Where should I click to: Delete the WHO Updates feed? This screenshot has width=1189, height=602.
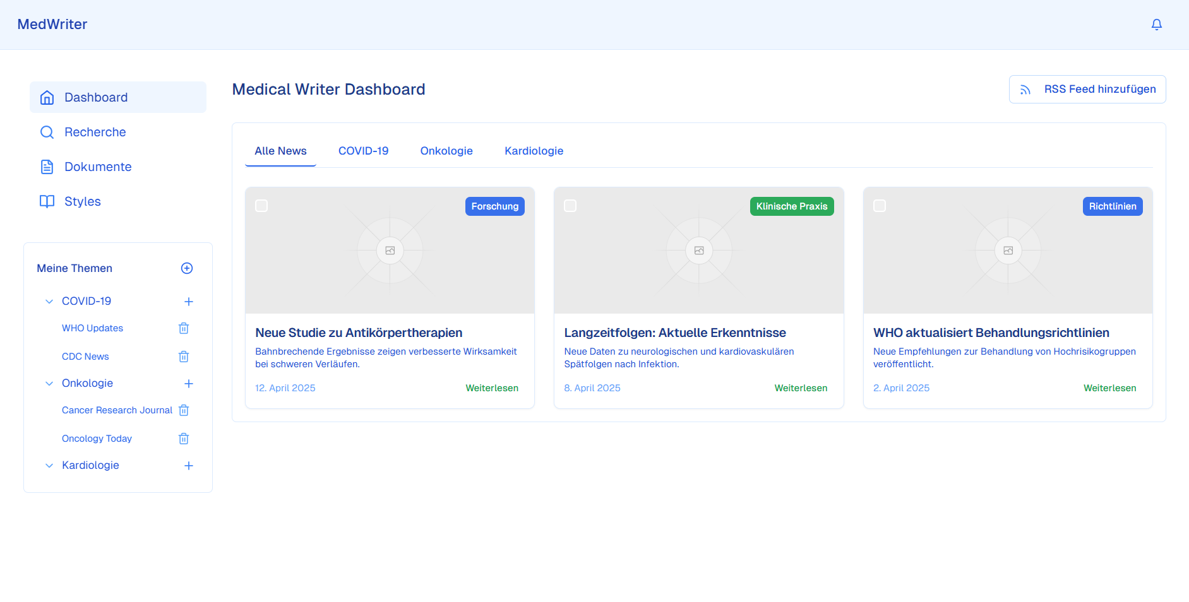point(184,328)
